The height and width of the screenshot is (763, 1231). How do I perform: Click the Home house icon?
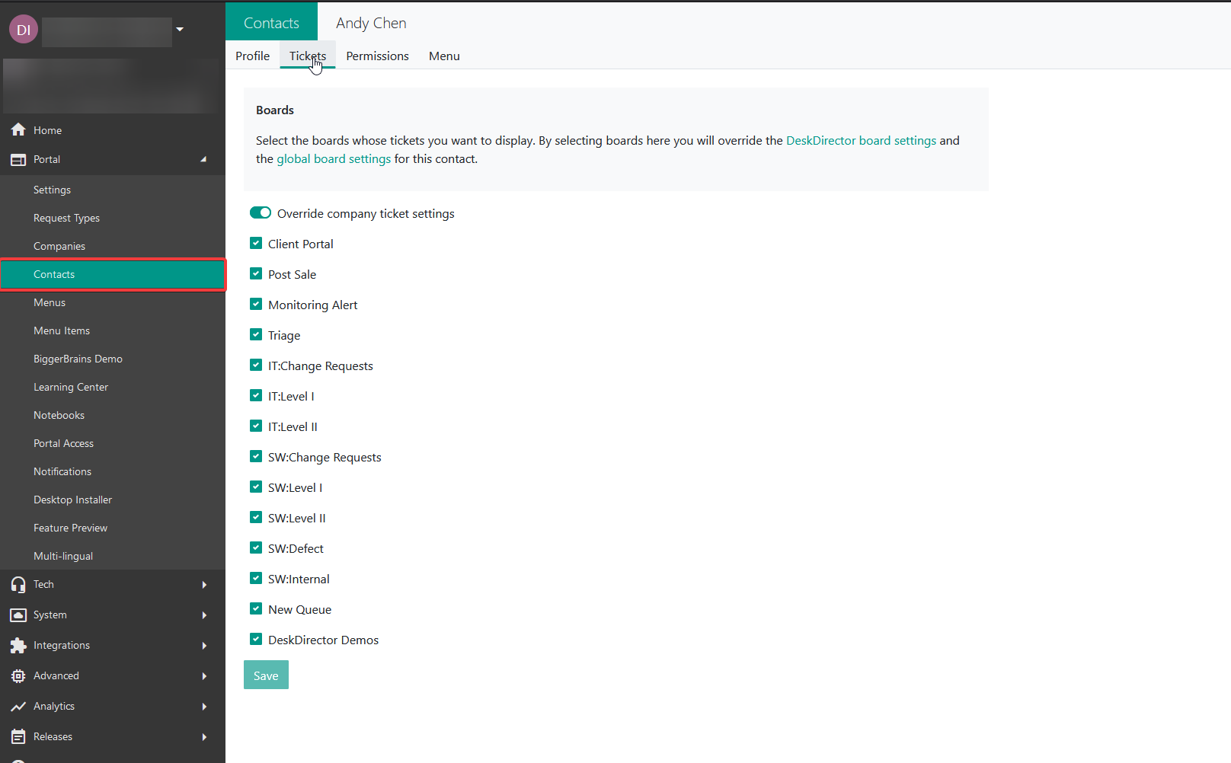18,130
